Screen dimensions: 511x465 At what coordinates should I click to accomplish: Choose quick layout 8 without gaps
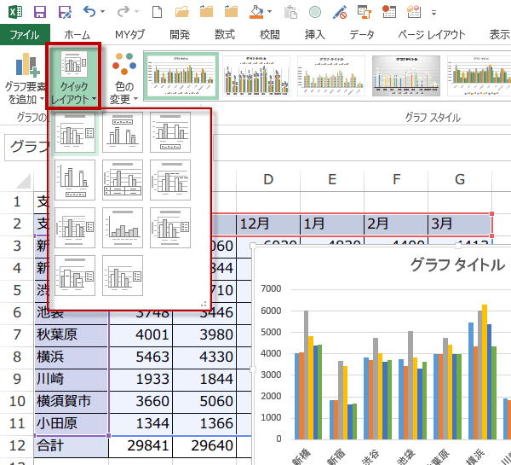(123, 228)
